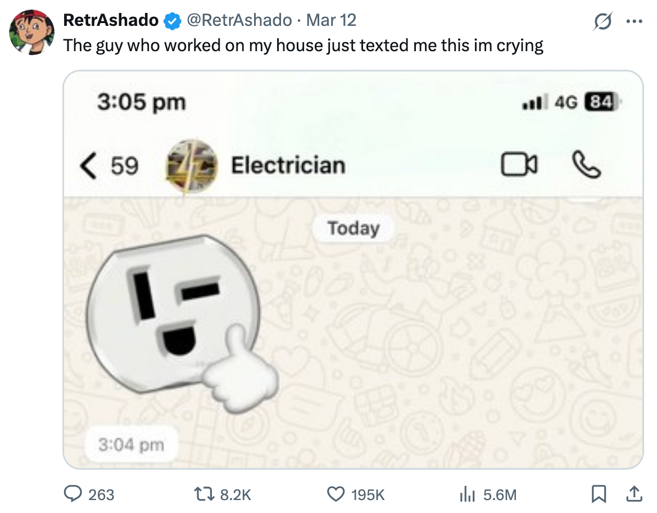Click the Electrician chat name

pyautogui.click(x=288, y=165)
